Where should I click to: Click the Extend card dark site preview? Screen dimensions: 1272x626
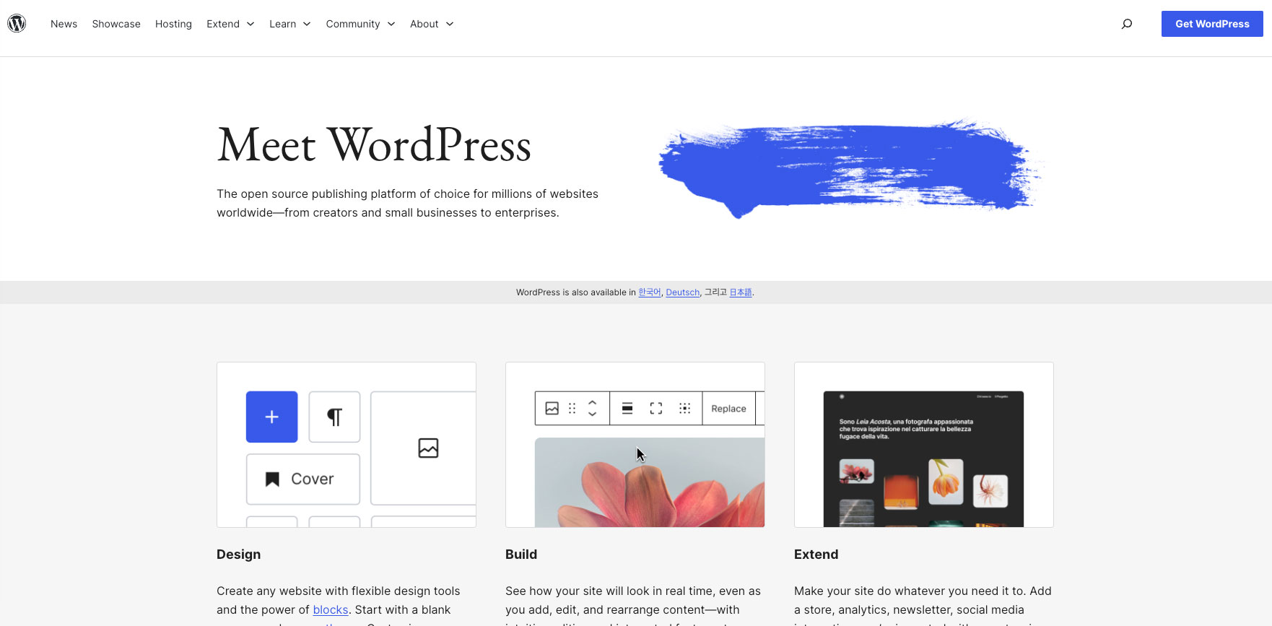tap(923, 459)
